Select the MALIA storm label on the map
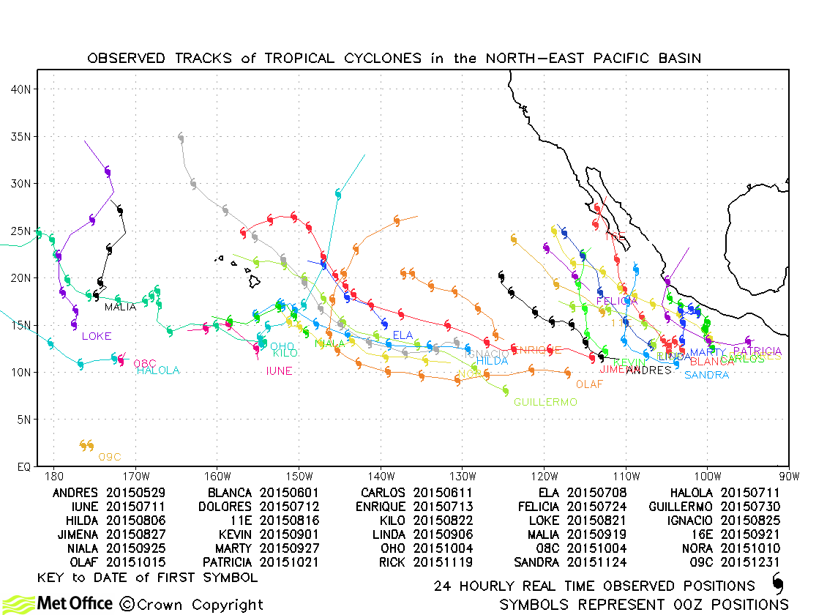This screenshot has width=827, height=615. point(120,307)
